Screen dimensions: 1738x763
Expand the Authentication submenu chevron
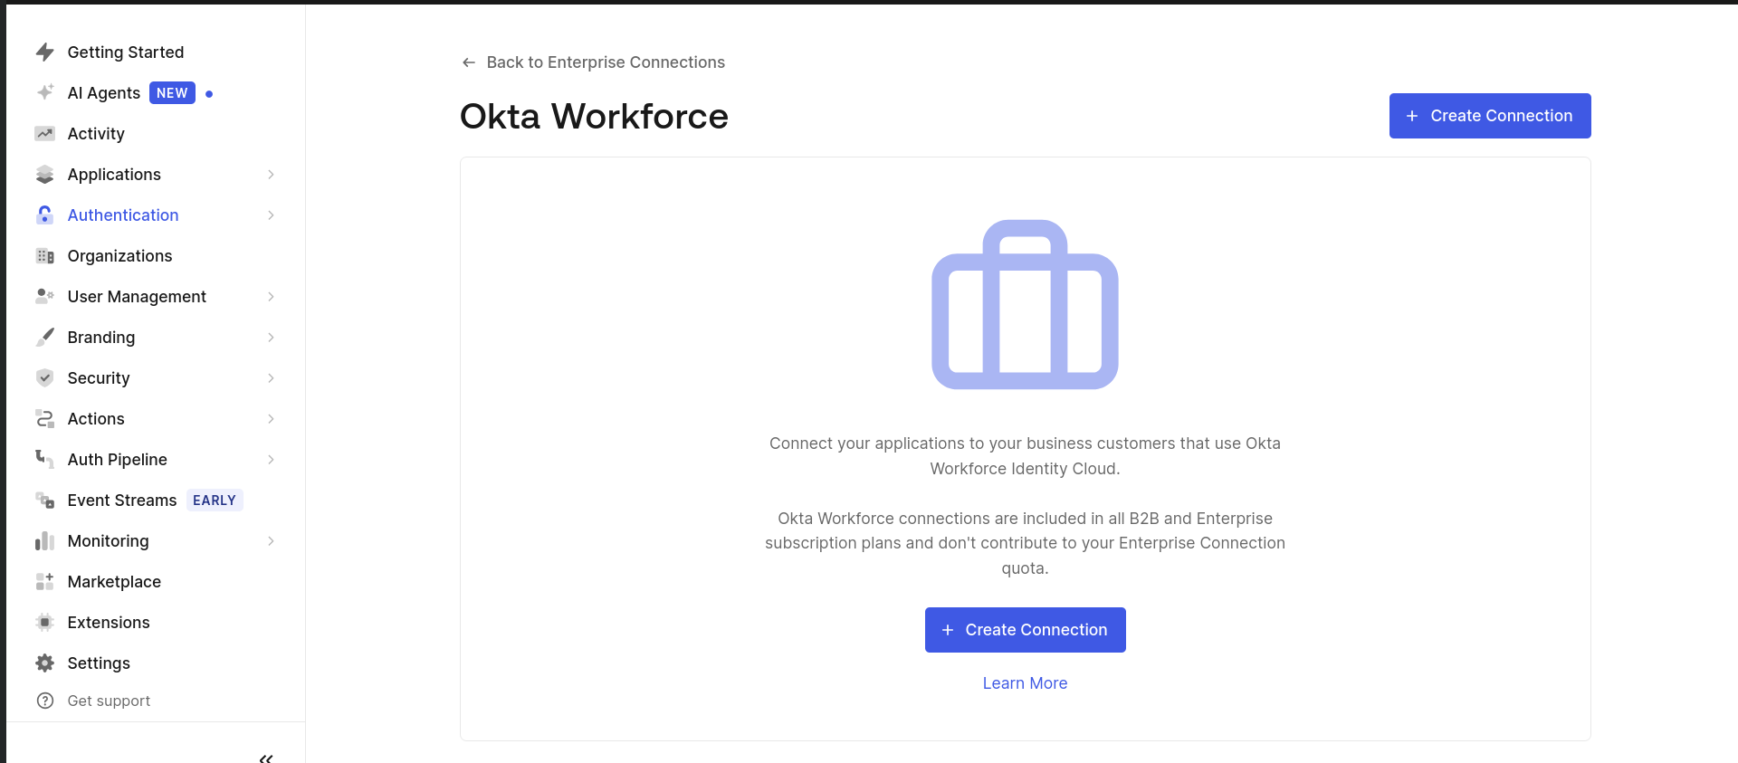coord(271,215)
